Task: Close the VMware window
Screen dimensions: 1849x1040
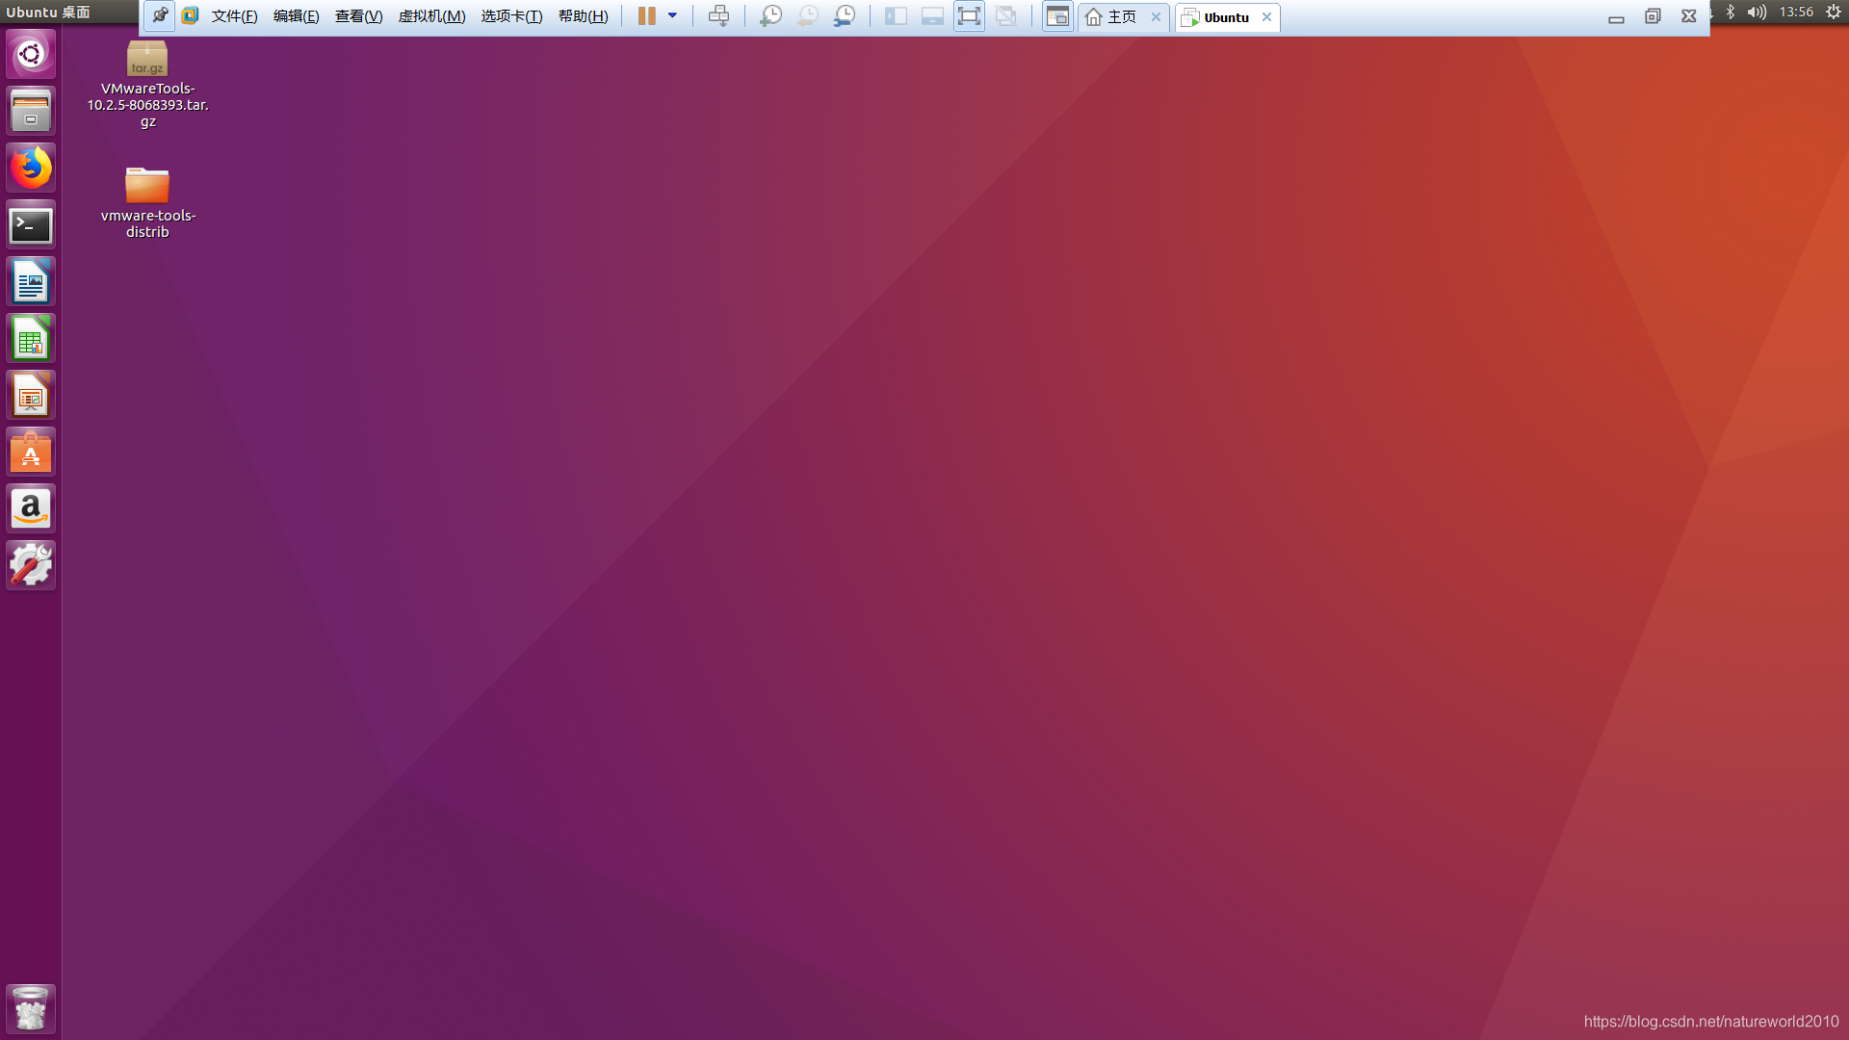Action: click(1689, 16)
